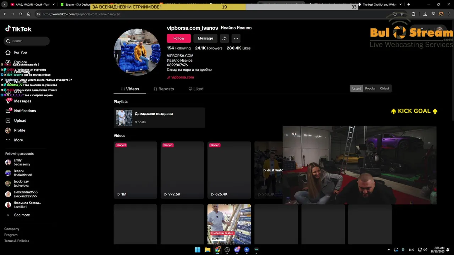View the 154 Following list
Screen dimensions: 454x255
(x=179, y=48)
